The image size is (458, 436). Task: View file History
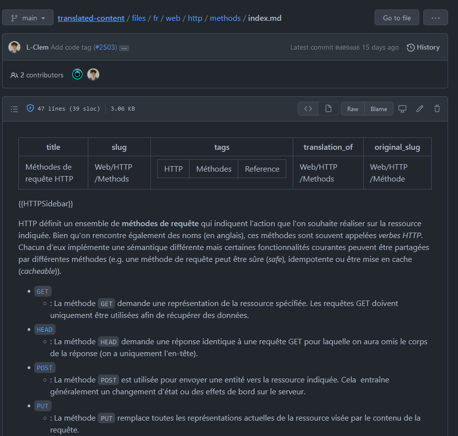point(423,47)
